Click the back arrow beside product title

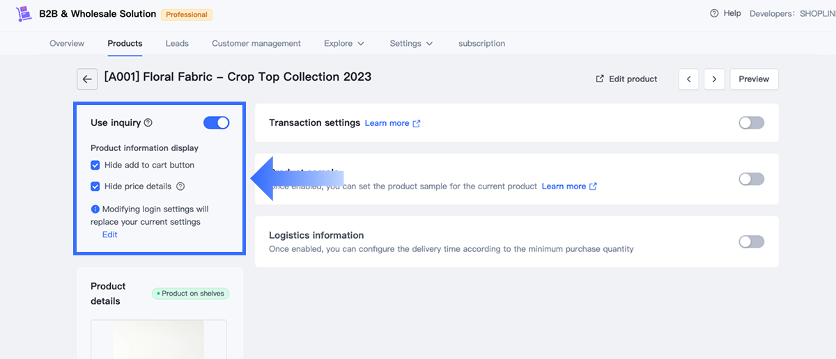86,79
